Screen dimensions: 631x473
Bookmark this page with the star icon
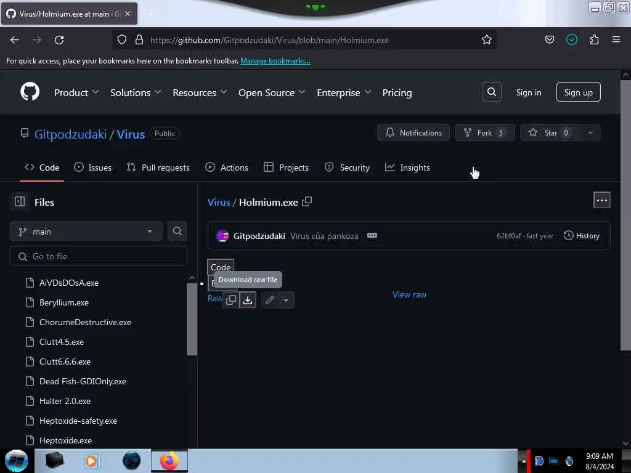(487, 40)
